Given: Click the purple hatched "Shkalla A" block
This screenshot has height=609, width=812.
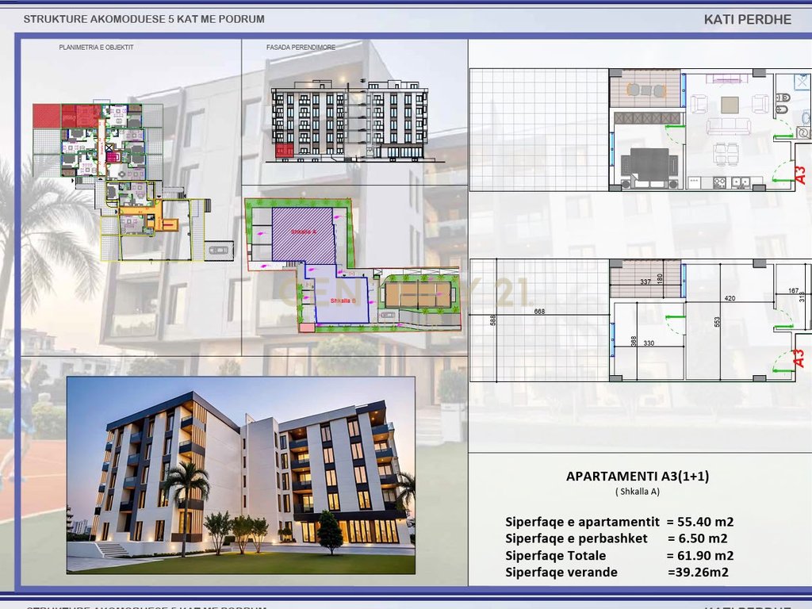Looking at the screenshot, I should (x=304, y=234).
